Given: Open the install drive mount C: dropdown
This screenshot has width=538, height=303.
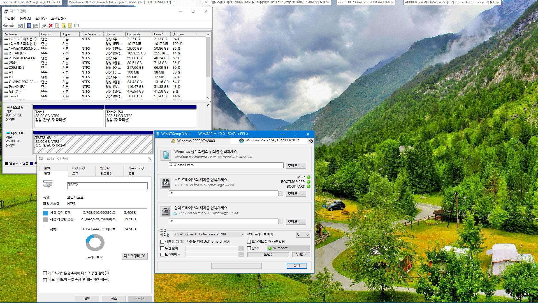Looking at the screenshot, I should pos(303,235).
